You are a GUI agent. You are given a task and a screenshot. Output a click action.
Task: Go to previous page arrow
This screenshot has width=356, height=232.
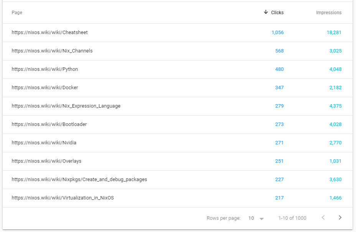[x=323, y=218]
